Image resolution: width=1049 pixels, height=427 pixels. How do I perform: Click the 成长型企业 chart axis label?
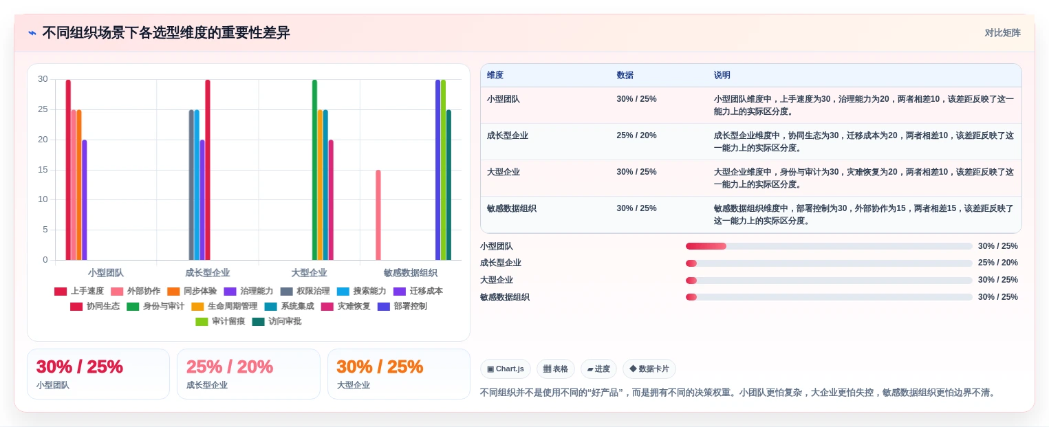click(208, 273)
